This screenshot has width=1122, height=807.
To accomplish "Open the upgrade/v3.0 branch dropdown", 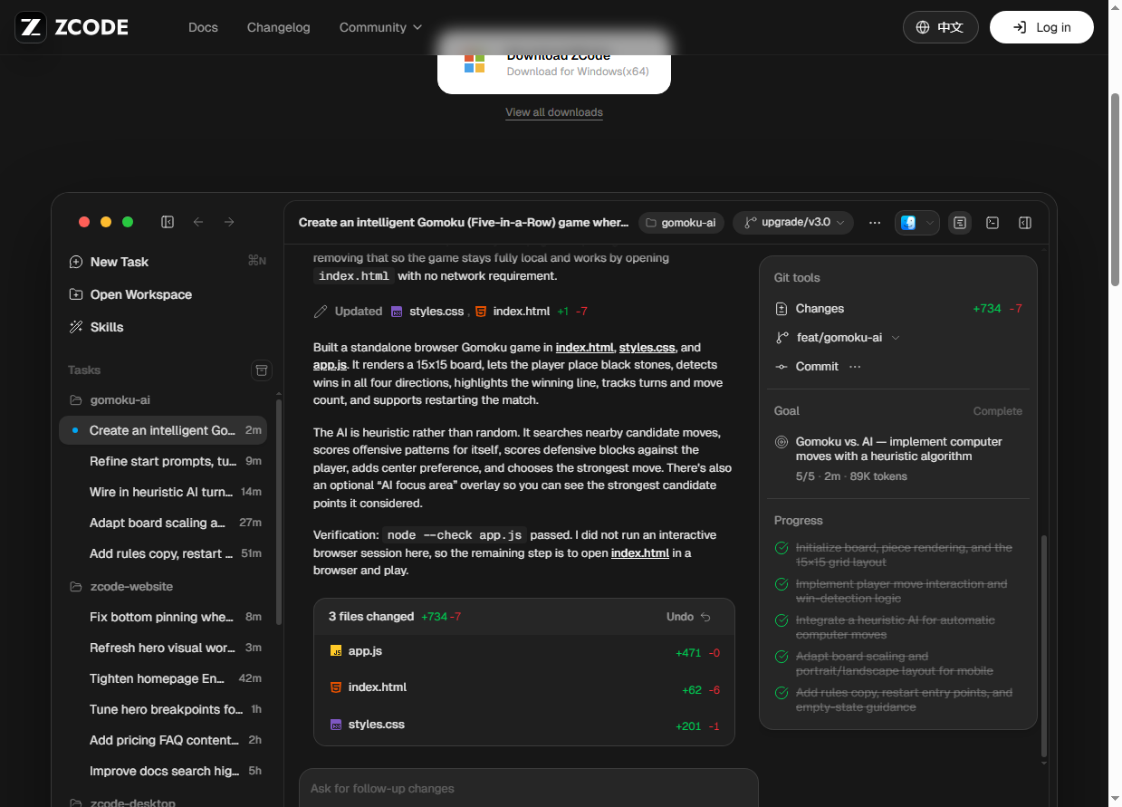I will click(x=793, y=223).
